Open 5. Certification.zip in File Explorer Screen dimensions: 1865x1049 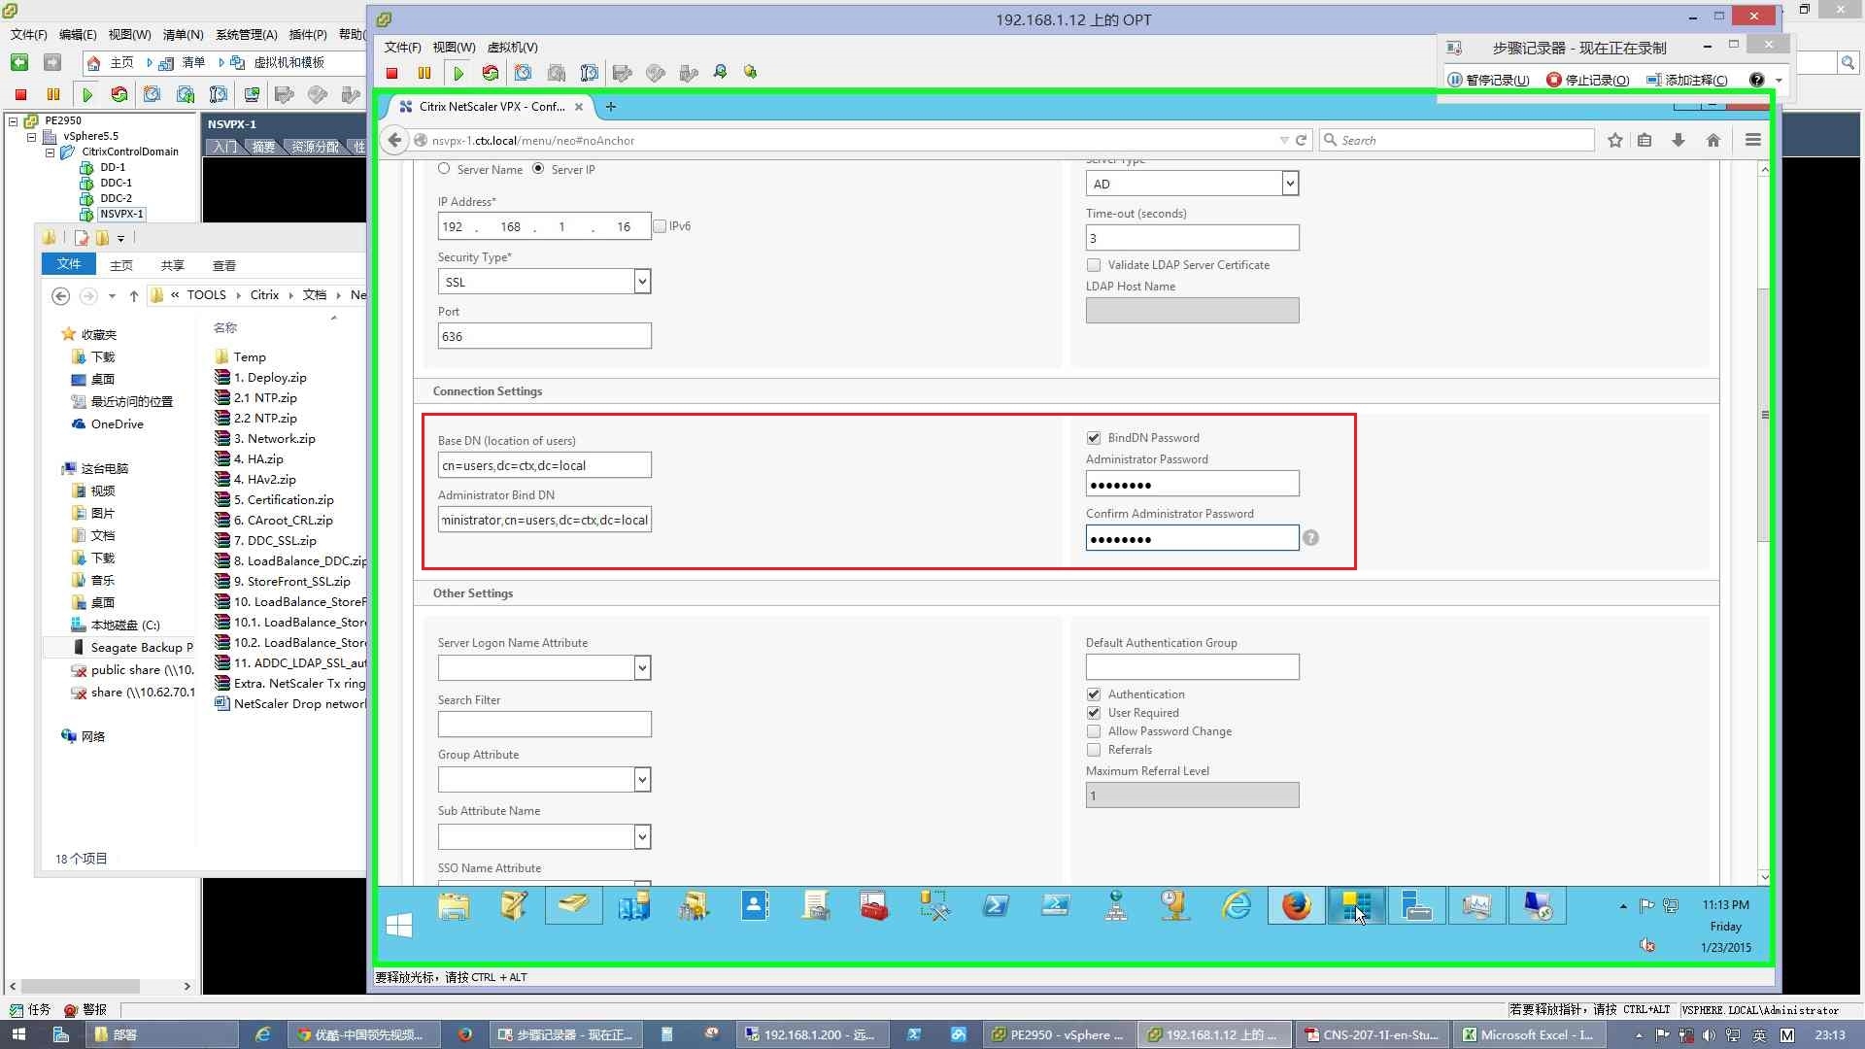(283, 500)
